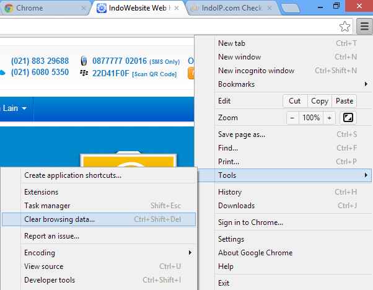
Task: Click the Scan QR Code link
Action: (x=156, y=73)
